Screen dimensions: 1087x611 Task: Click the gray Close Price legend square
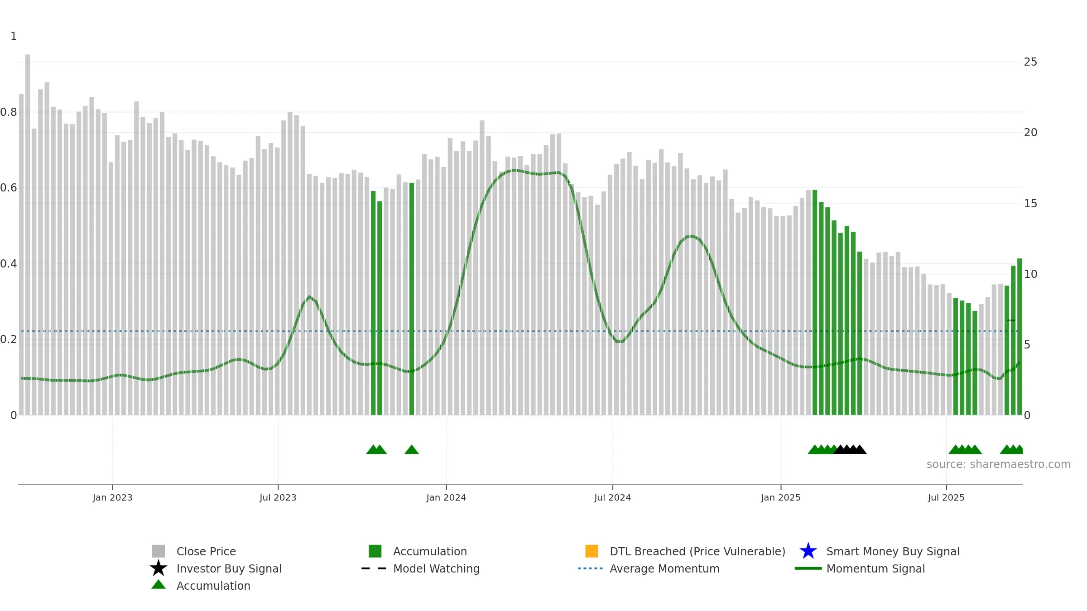(x=159, y=551)
